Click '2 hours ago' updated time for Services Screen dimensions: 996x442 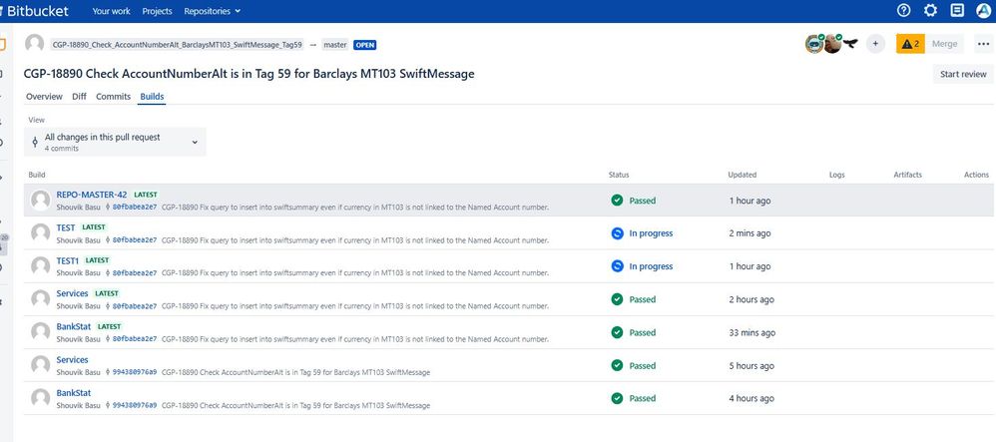pyautogui.click(x=751, y=299)
